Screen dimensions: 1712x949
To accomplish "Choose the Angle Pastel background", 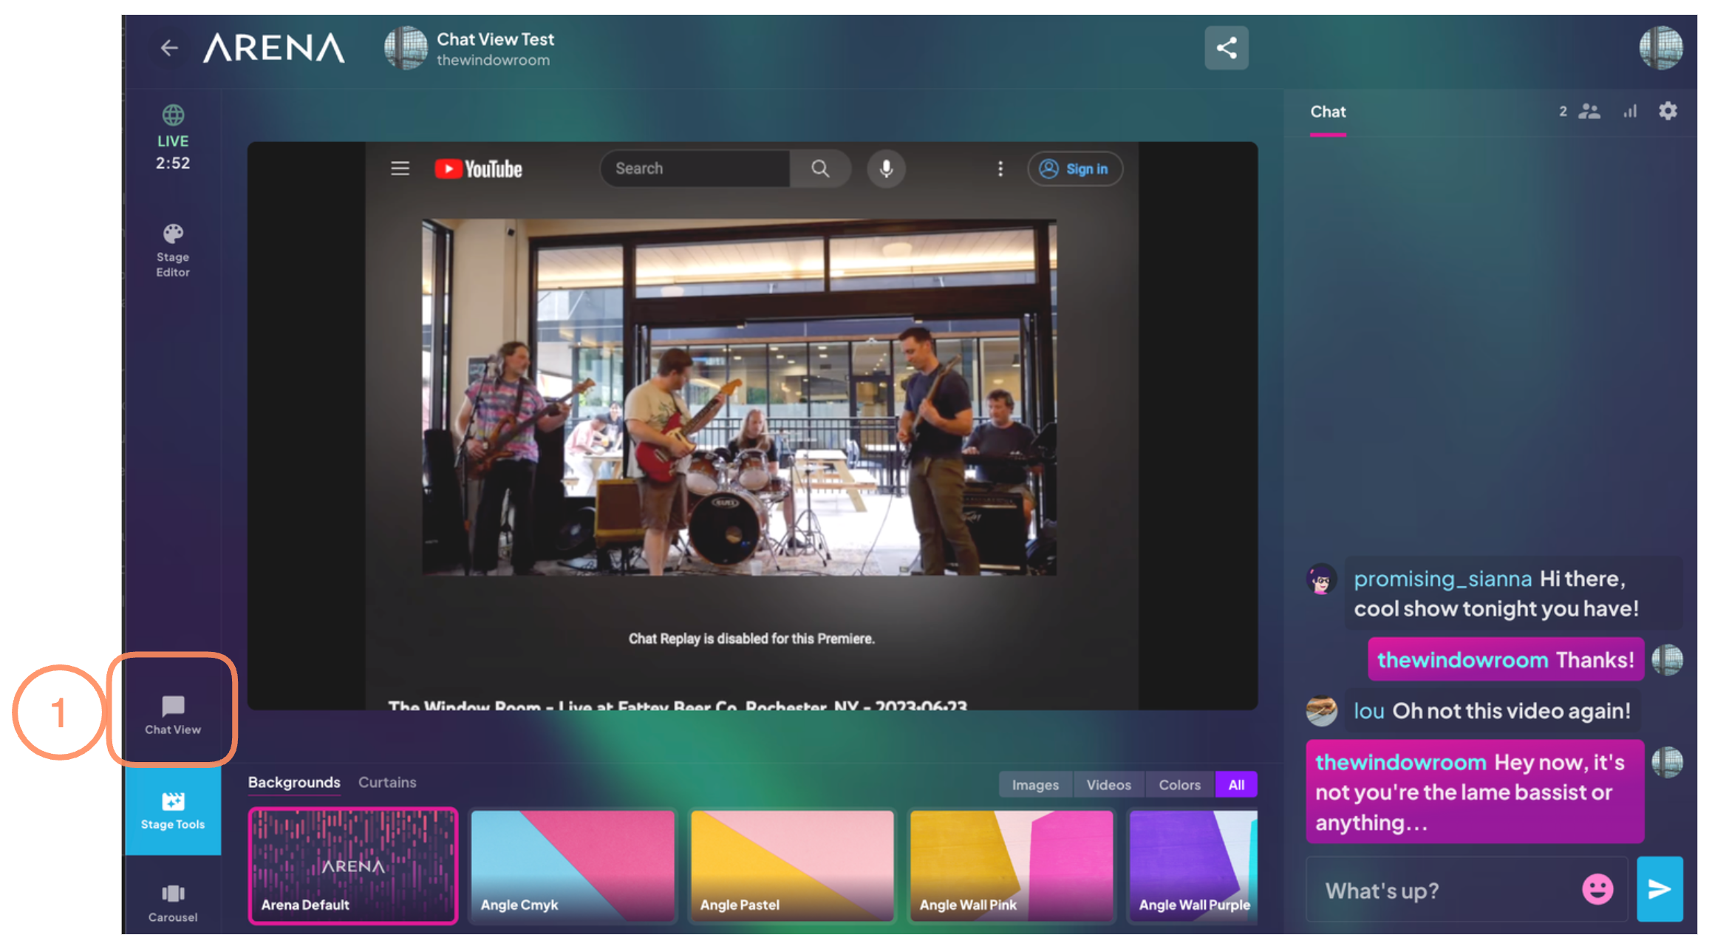I will (x=791, y=865).
